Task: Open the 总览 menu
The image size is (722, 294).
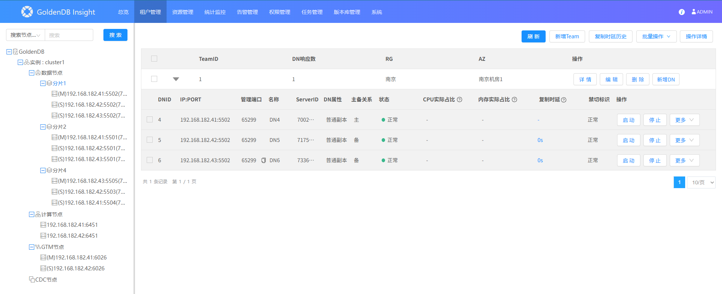Action: click(123, 12)
